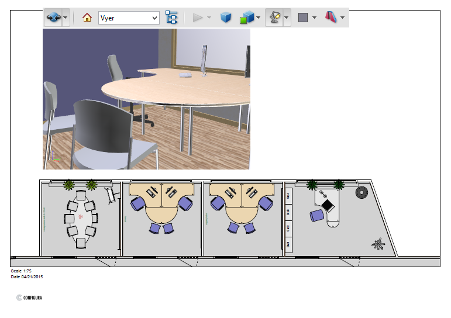Click the gray background color swatch
Image resolution: width=451 pixels, height=318 pixels.
coord(303,18)
